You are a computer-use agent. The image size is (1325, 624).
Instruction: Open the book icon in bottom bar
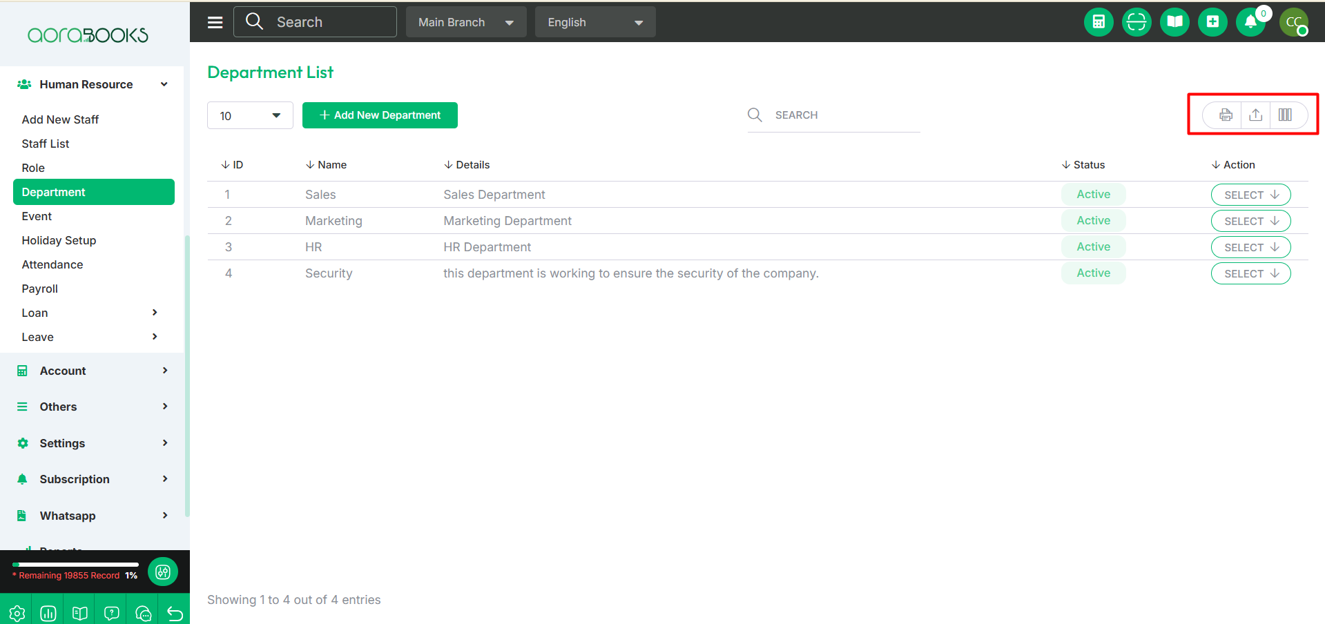click(x=80, y=613)
